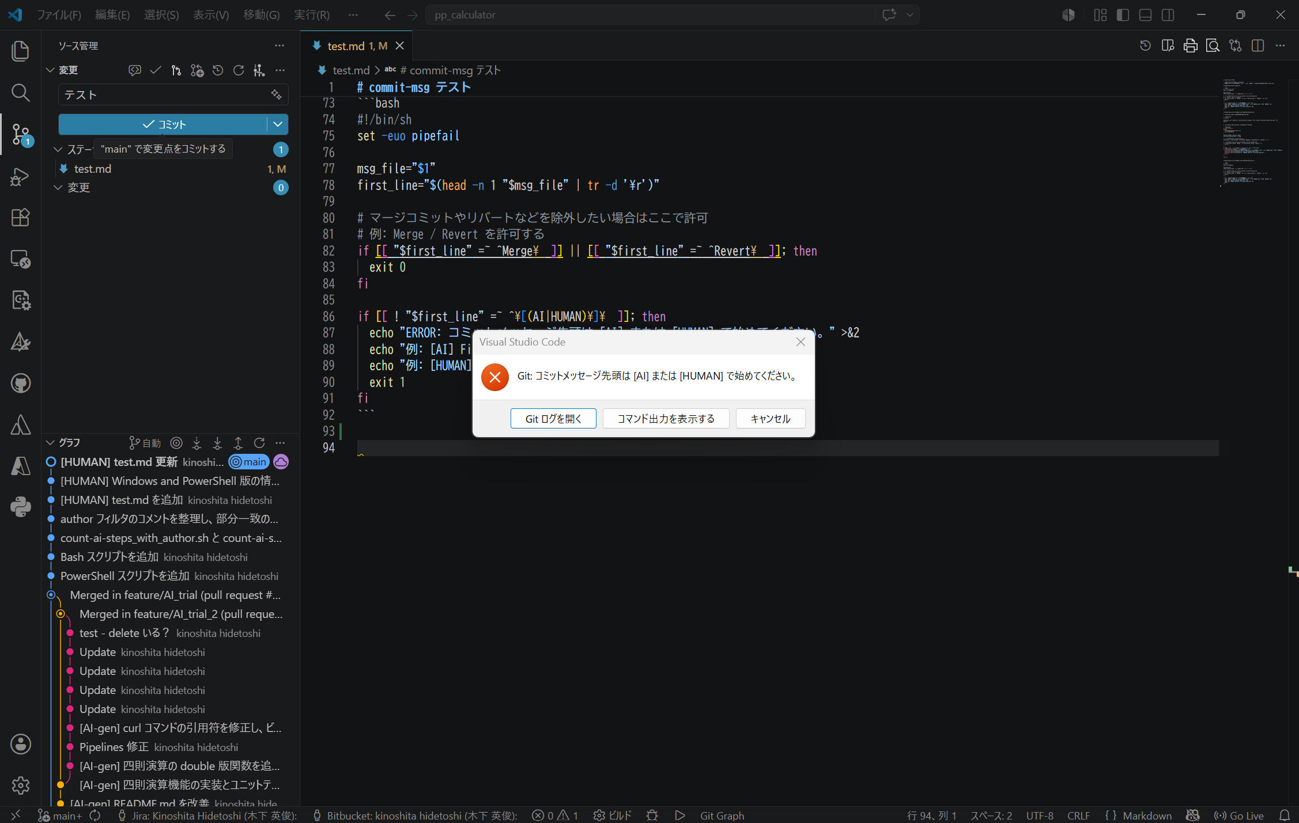
Task: Open the Python icon in activity bar
Action: [20, 507]
